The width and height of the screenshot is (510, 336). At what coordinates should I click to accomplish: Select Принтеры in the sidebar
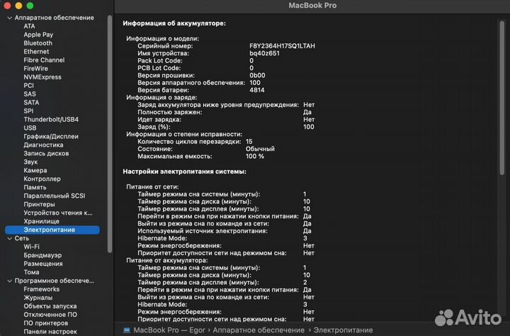(x=39, y=204)
